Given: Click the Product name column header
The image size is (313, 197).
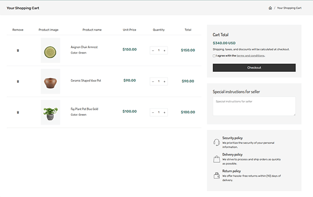Looking at the screenshot, I should (x=92, y=30).
